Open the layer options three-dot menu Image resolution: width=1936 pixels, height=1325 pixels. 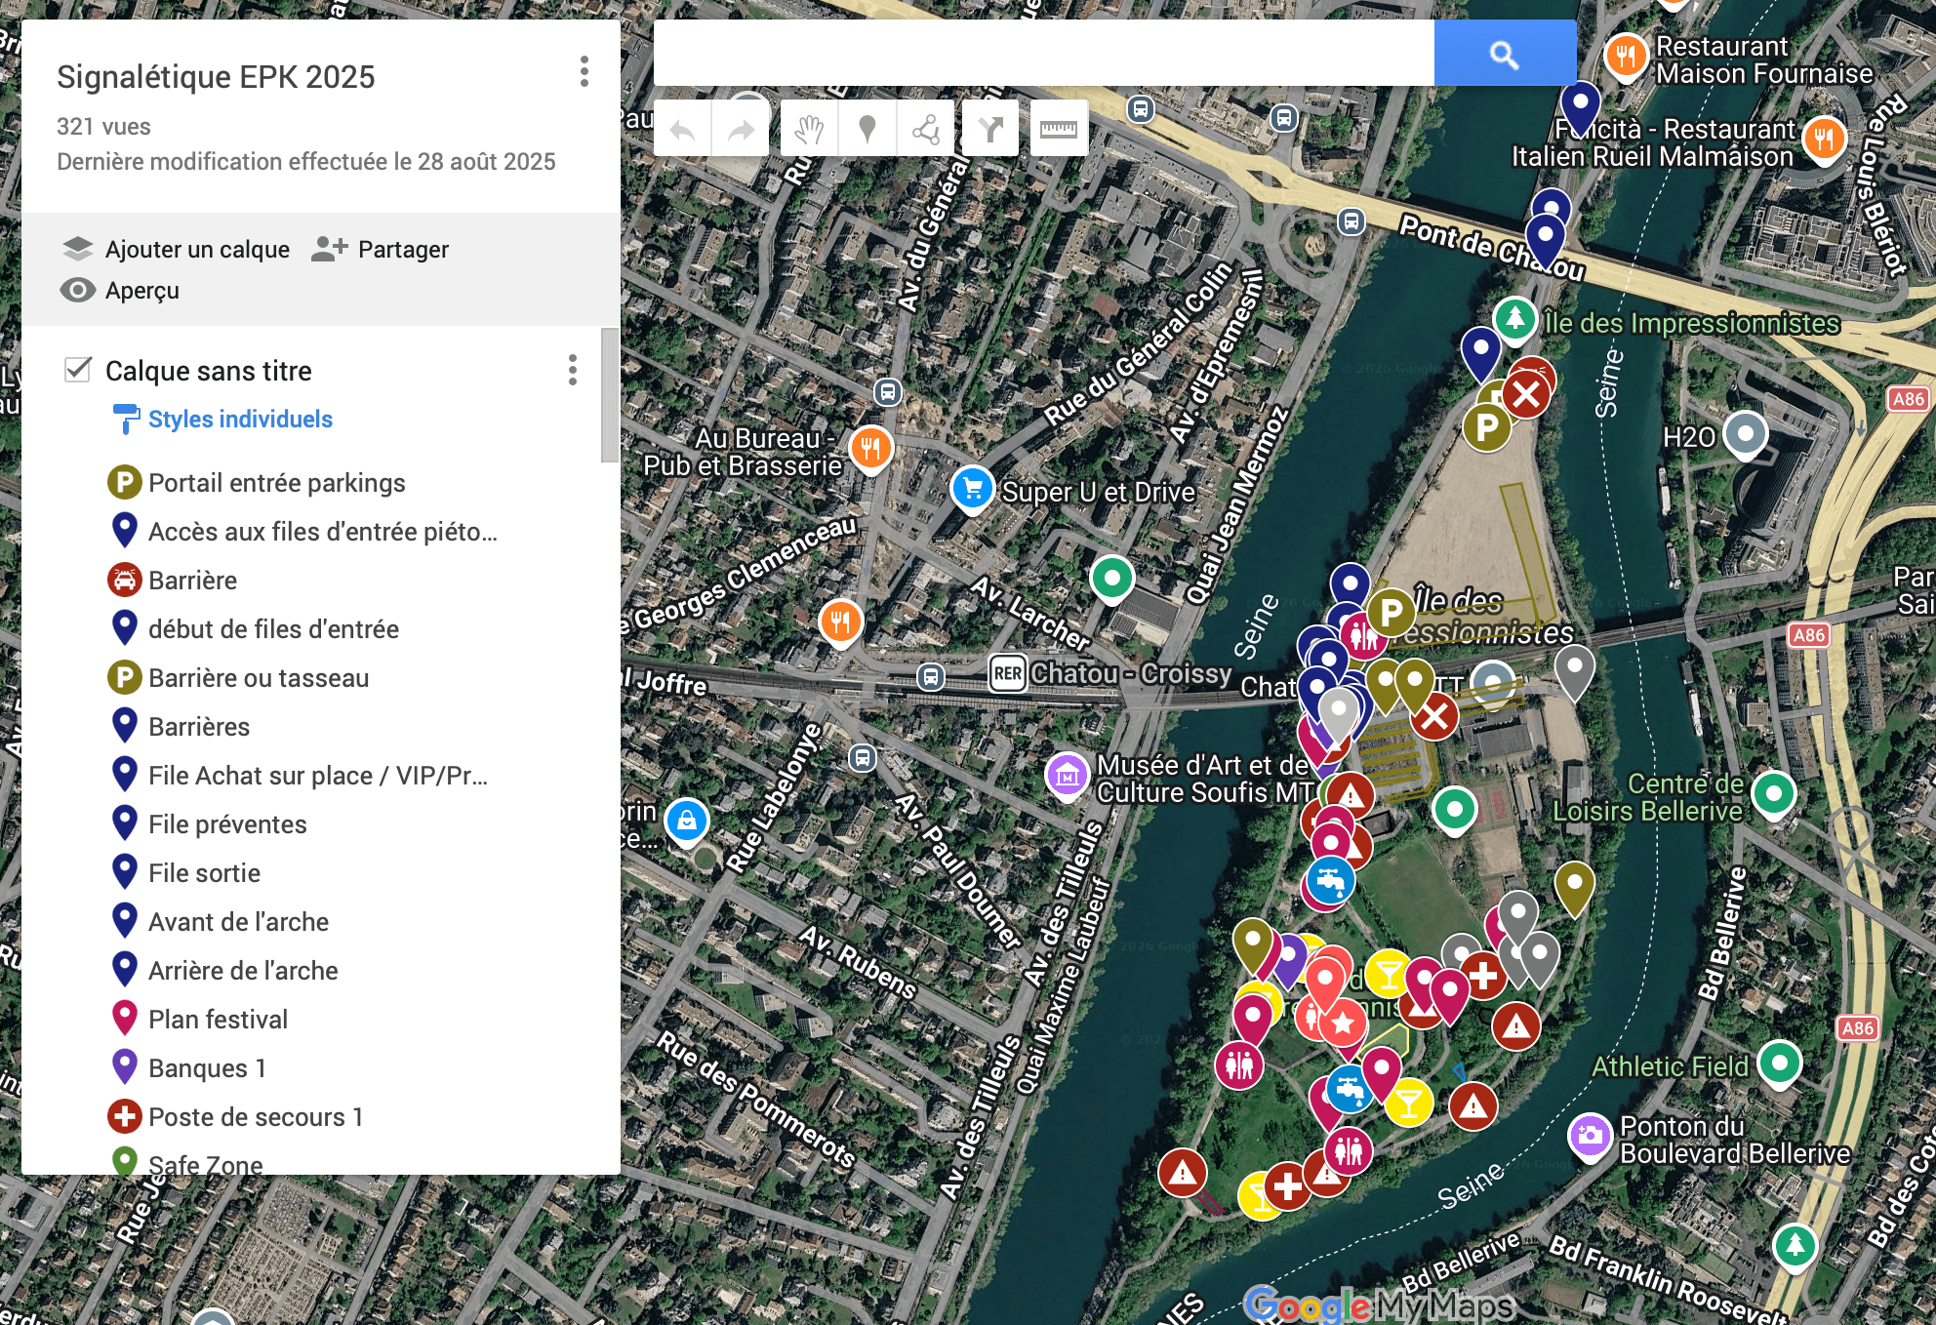point(573,370)
